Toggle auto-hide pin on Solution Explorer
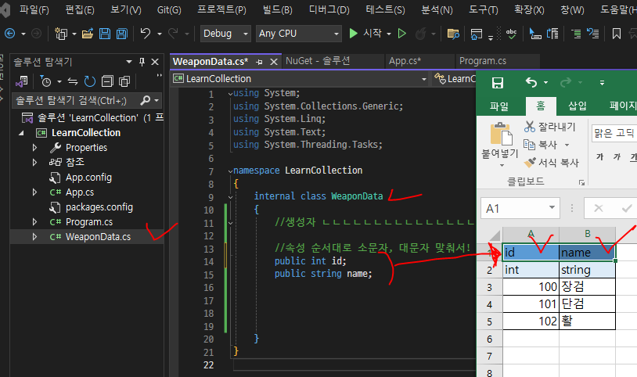The height and width of the screenshot is (377, 637). [x=142, y=62]
